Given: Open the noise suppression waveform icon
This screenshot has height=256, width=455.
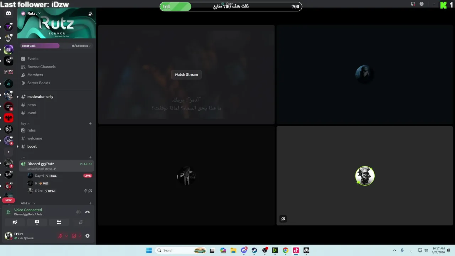Looking at the screenshot, I should 79,212.
